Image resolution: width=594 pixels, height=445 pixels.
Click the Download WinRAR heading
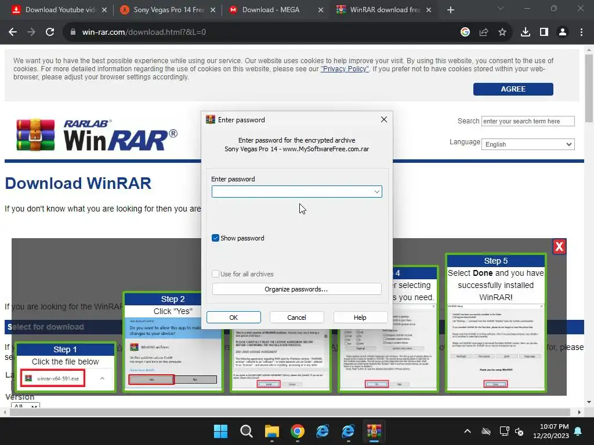tap(78, 184)
